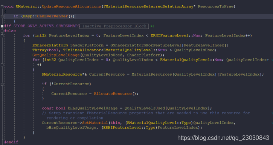The height and width of the screenshot is (145, 273).
Task: Click ERHIFeatureLevel::Type cast in last line
Action: 129,128
